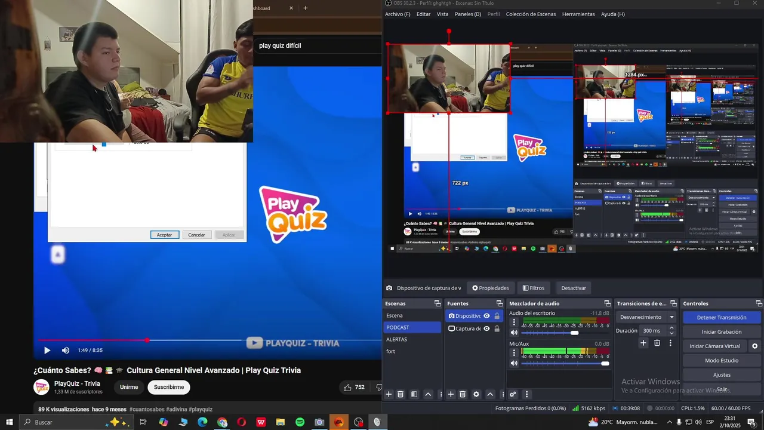Open source properties gear in Fuentes panel
Screen dimensions: 764x430
coord(476,394)
